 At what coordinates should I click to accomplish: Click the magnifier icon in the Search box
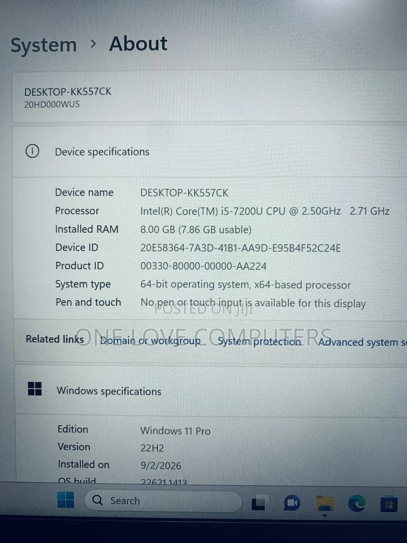pyautogui.click(x=97, y=500)
